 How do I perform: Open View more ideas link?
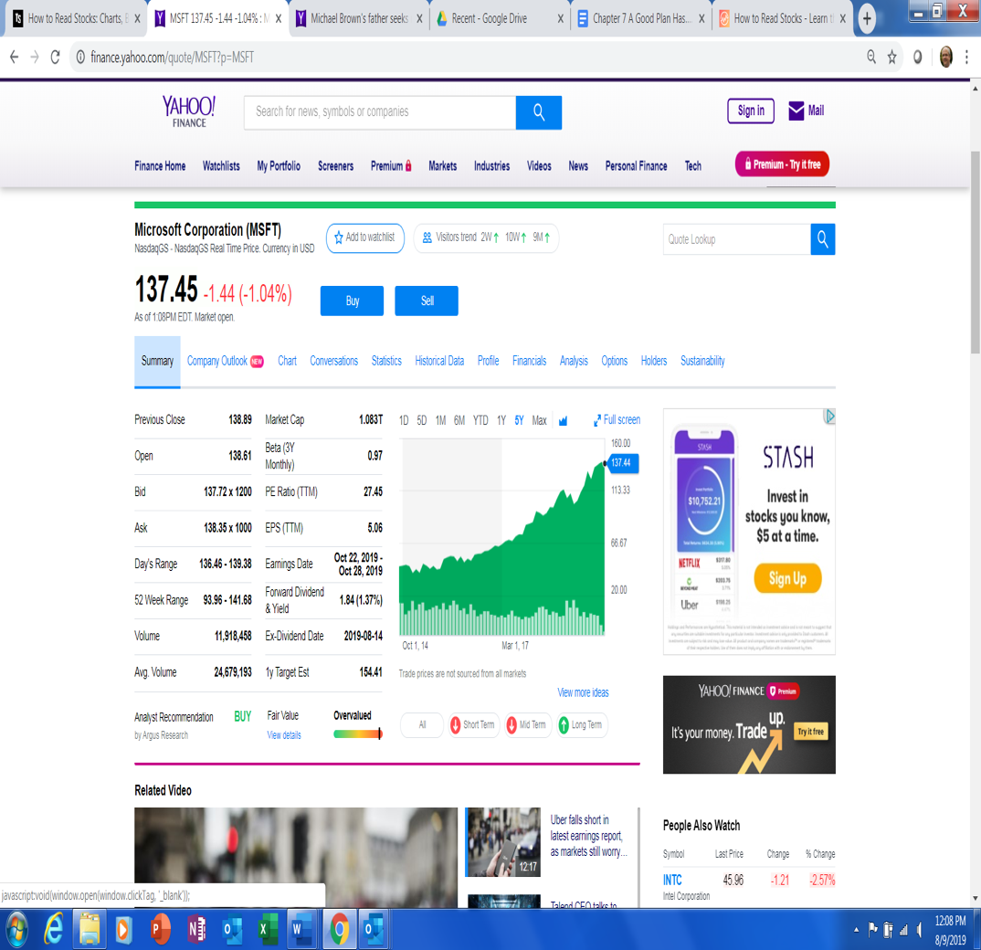pos(583,692)
